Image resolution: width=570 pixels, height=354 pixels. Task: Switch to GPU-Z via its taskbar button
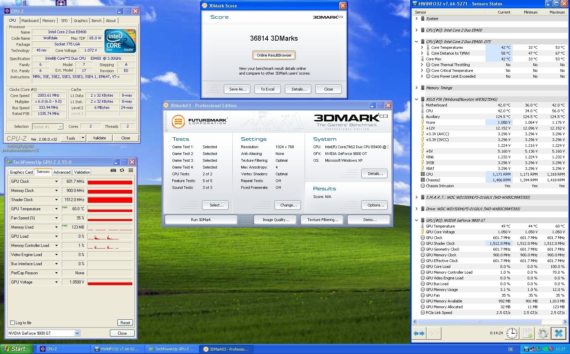click(x=172, y=349)
